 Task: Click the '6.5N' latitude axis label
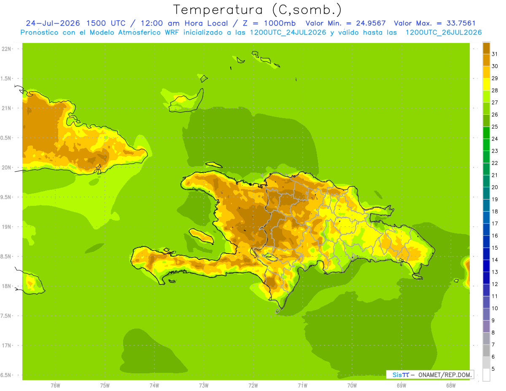(x=6, y=375)
